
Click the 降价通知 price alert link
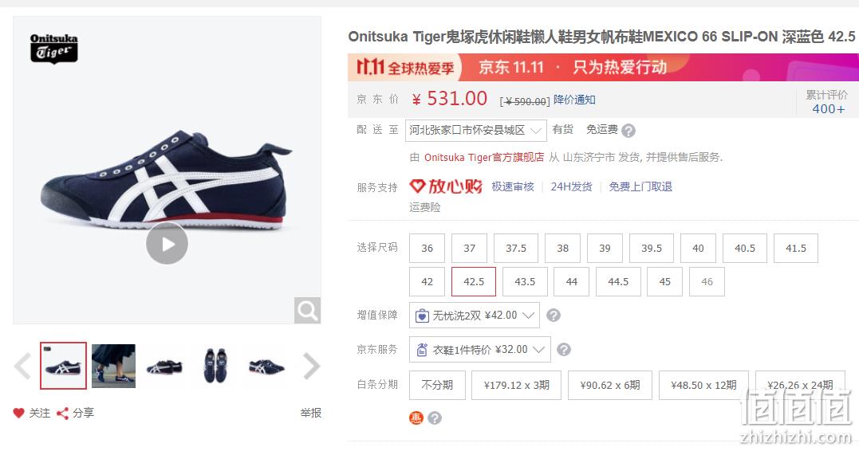(x=574, y=100)
